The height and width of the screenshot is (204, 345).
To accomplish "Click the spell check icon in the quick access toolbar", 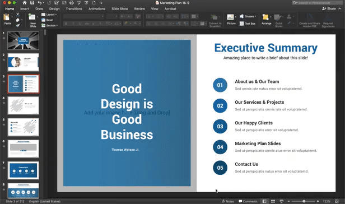I will click(x=79, y=3).
